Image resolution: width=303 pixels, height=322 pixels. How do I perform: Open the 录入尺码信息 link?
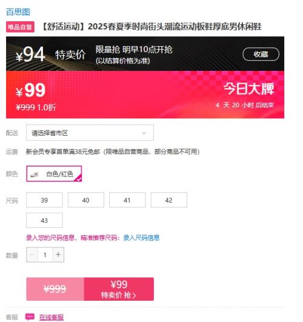coord(141,238)
